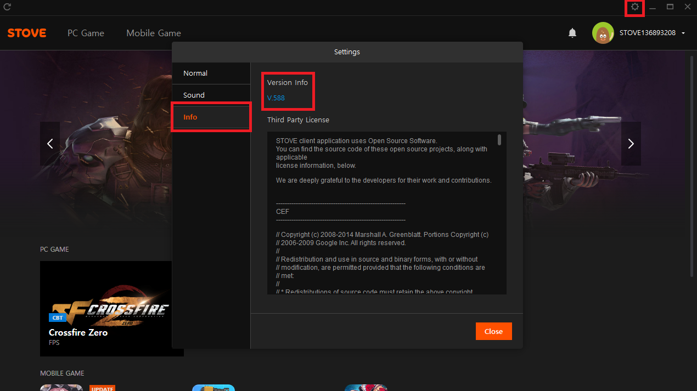The width and height of the screenshot is (697, 391).
Task: Go to previous banner with left arrow
Action: coord(50,144)
